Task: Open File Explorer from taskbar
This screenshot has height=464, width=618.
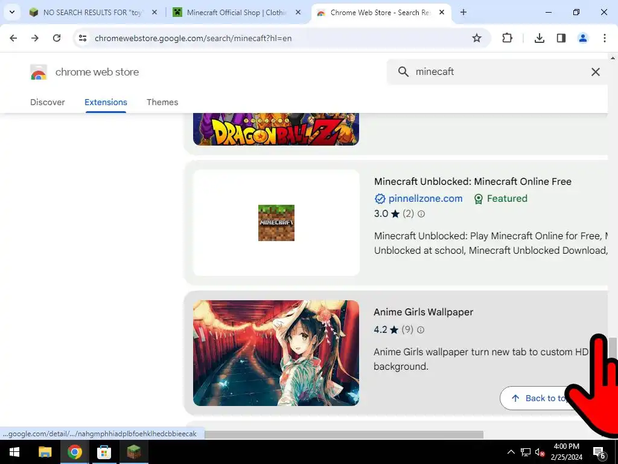Action: click(45, 452)
